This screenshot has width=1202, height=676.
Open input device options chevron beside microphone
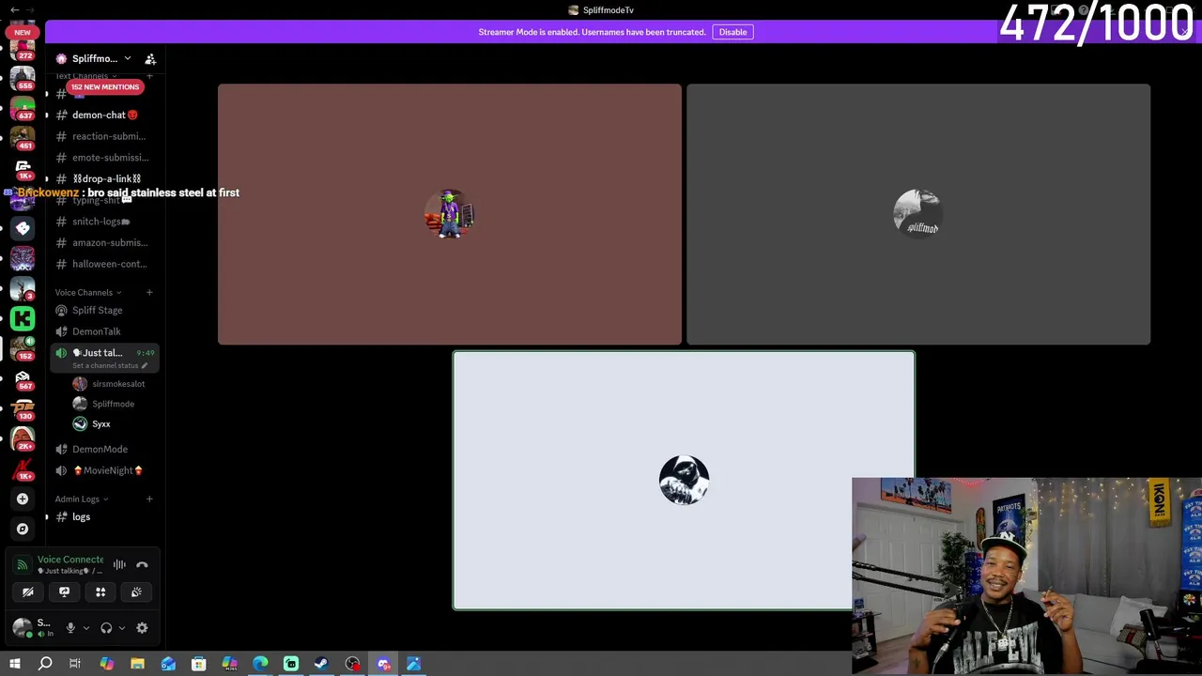[85, 628]
